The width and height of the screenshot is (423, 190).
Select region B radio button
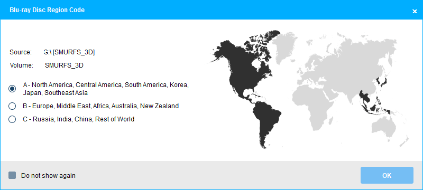click(x=12, y=106)
